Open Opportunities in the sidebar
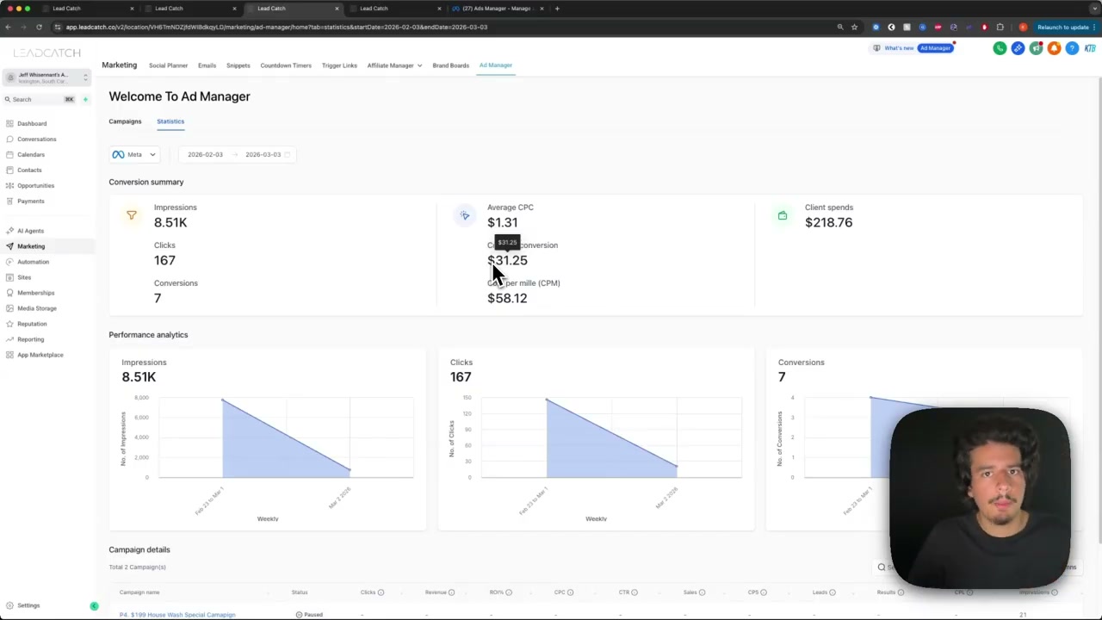Viewport: 1102px width, 620px height. point(35,185)
